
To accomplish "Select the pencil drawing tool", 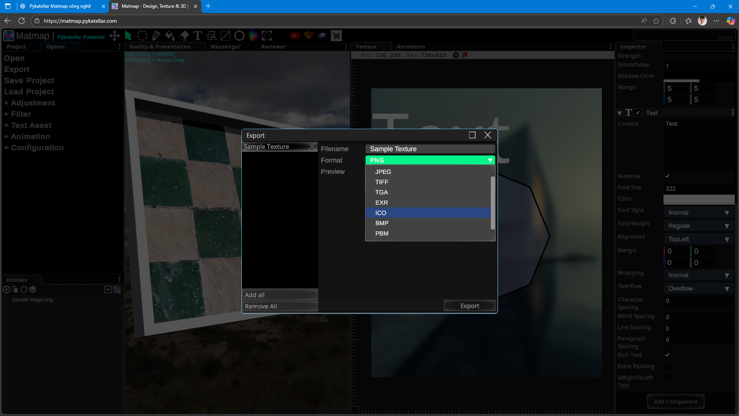I will [x=156, y=36].
